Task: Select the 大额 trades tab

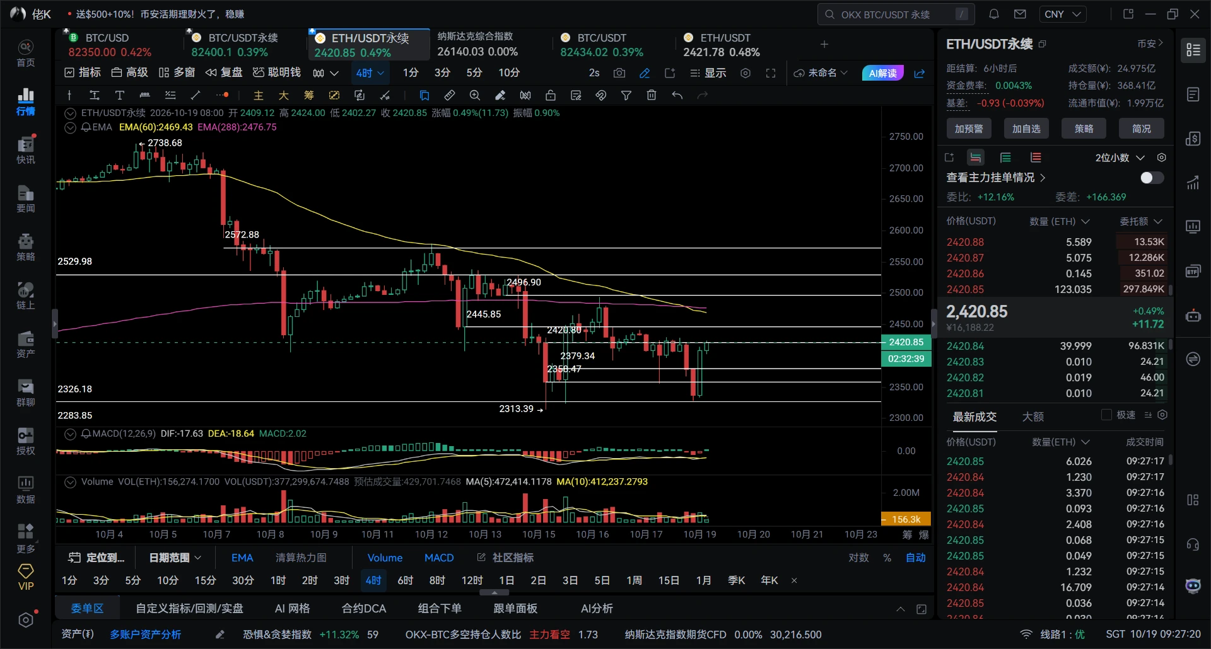Action: pos(1033,416)
